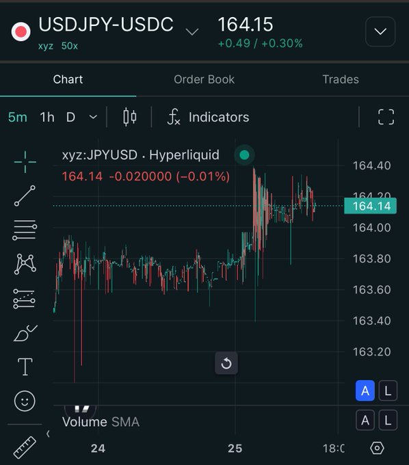The width and height of the screenshot is (409, 465).
Task: Toggle the lower A auto-scale button
Action: (365, 420)
